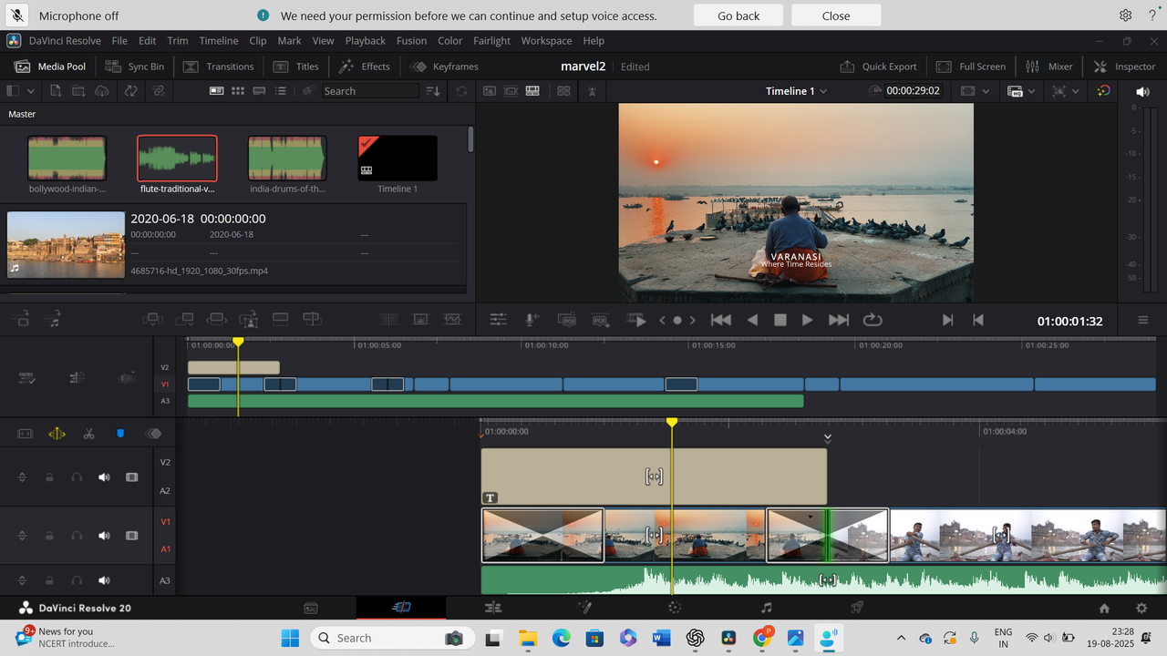Click the speaker volume icon above audio meters

pos(1142,91)
